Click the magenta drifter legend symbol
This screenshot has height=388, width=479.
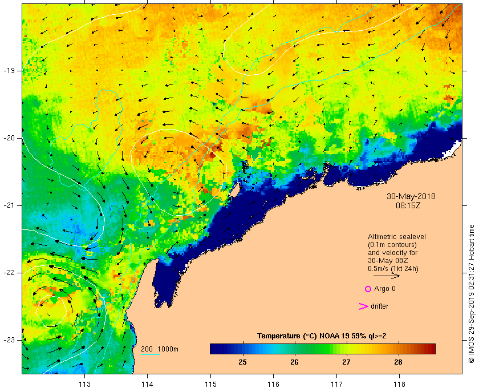tap(364, 306)
